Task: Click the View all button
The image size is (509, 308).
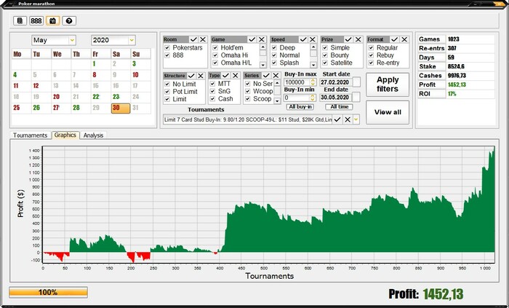Action: coord(388,112)
